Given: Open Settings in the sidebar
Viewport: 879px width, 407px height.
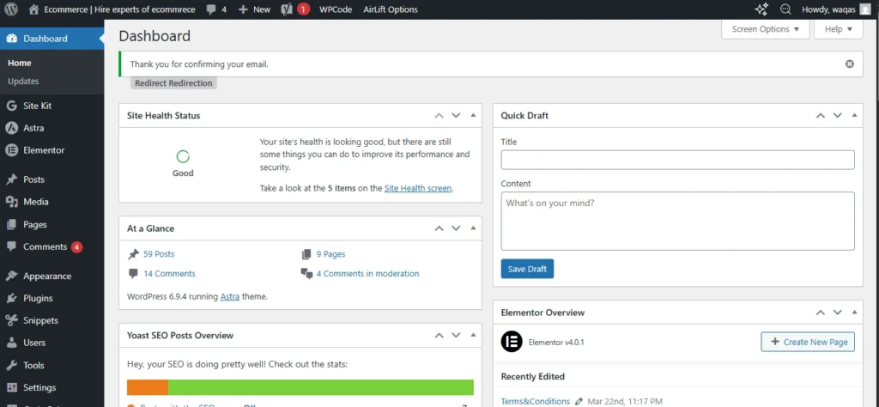Looking at the screenshot, I should (52, 387).
